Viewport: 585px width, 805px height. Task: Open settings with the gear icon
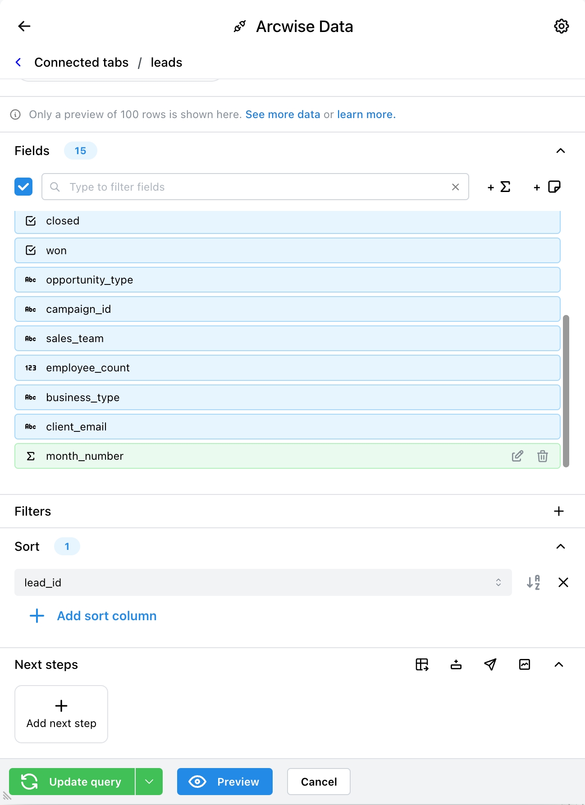tap(561, 26)
